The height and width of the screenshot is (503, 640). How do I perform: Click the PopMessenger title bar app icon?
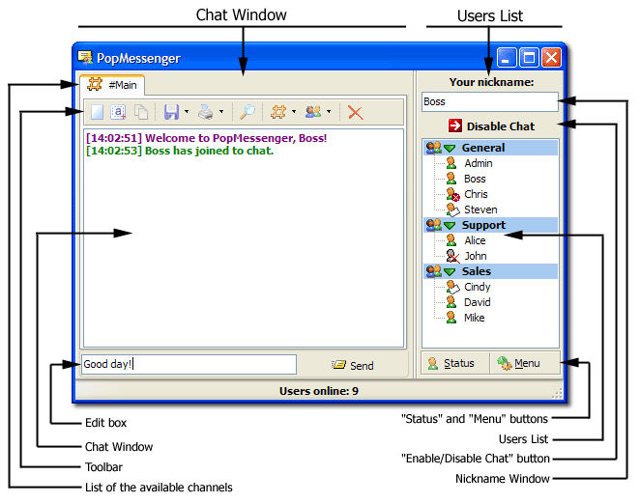point(85,58)
